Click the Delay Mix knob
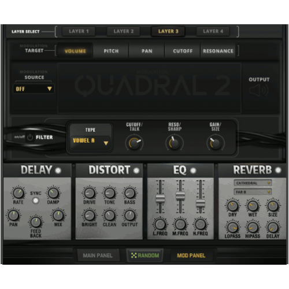This screenshot has height=289, width=289. point(58,216)
